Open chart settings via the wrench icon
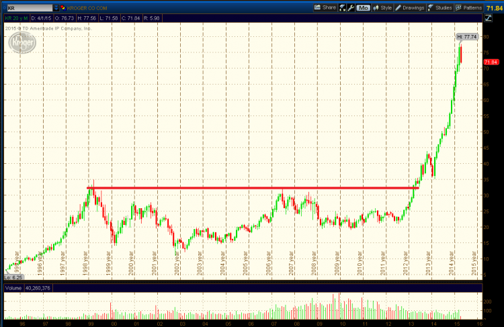The width and height of the screenshot is (504, 327). [x=351, y=7]
